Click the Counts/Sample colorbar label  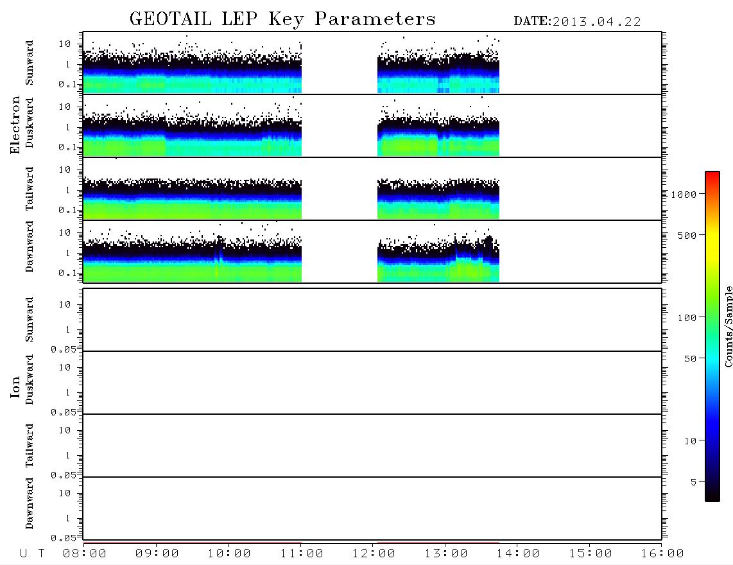point(728,326)
